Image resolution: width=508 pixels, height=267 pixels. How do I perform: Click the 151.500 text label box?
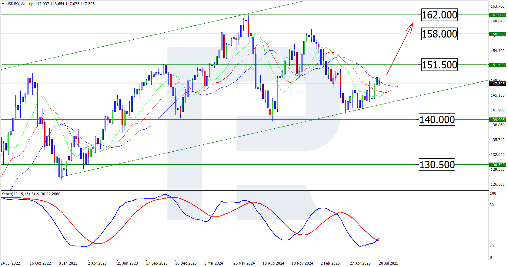click(439, 65)
